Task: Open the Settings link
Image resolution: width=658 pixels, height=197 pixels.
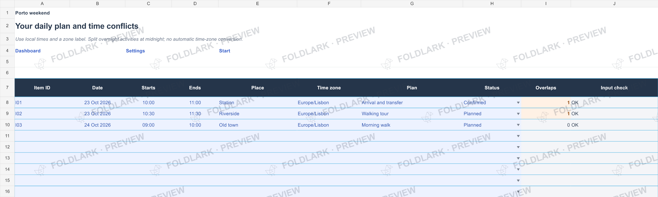Action: point(135,51)
